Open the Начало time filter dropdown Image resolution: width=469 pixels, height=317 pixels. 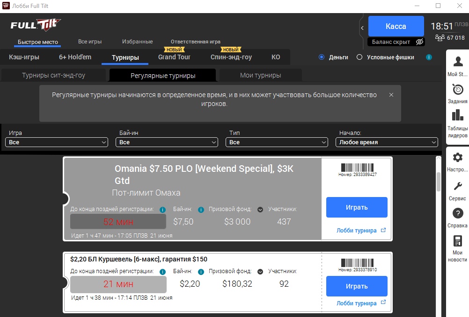coord(387,142)
